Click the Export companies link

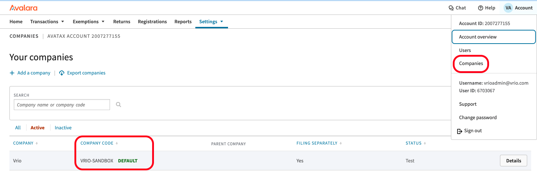[86, 73]
